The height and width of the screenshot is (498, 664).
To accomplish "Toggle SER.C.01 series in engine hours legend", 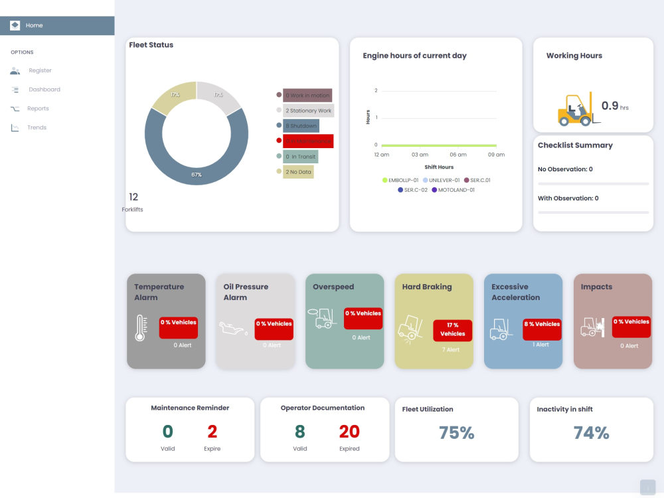I will (477, 181).
